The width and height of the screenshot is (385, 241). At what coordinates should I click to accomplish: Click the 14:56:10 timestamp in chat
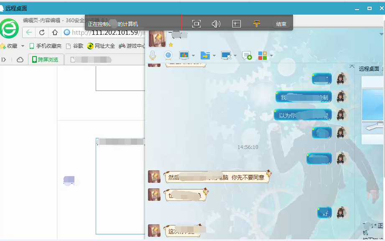248,147
